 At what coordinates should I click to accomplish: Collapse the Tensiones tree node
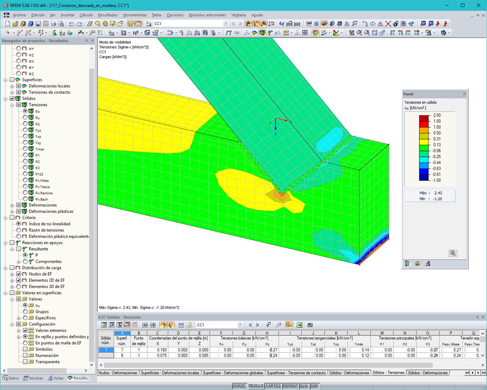point(12,105)
